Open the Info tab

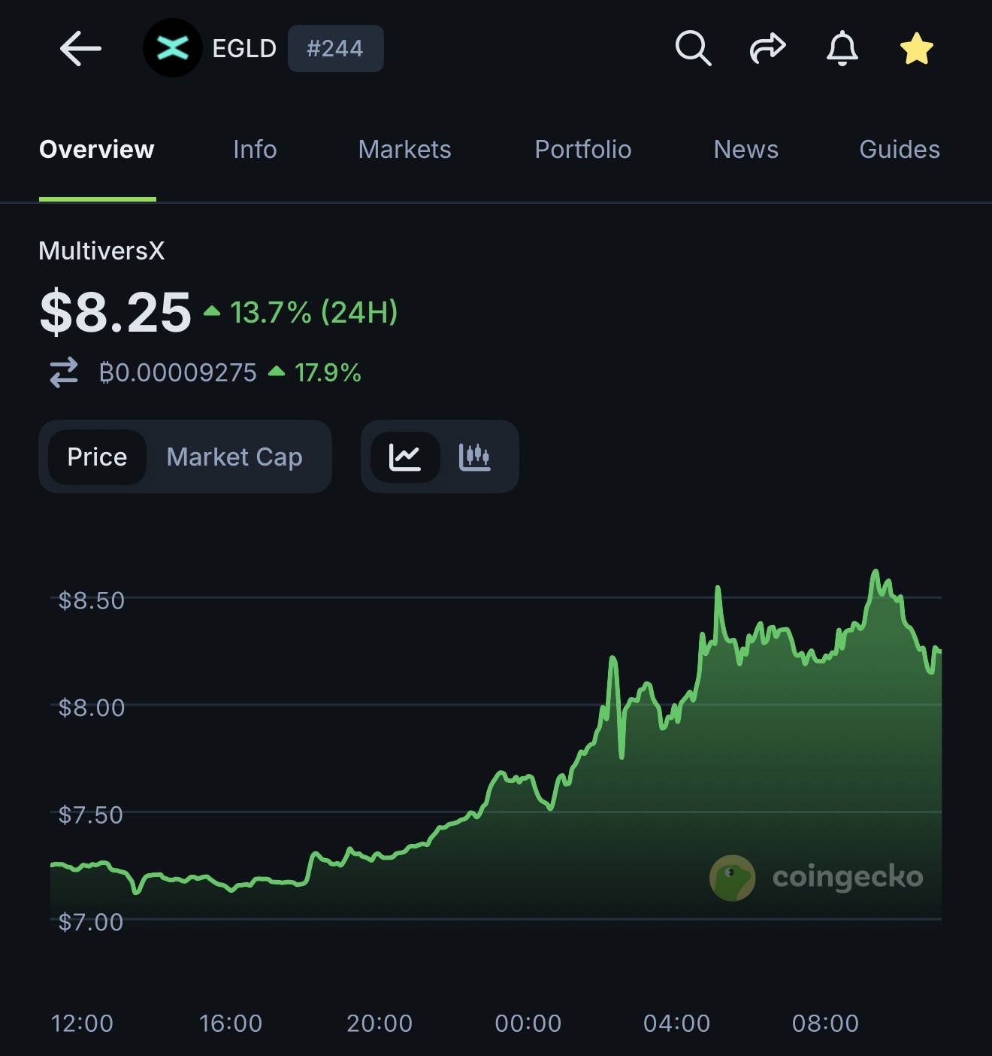coord(255,150)
